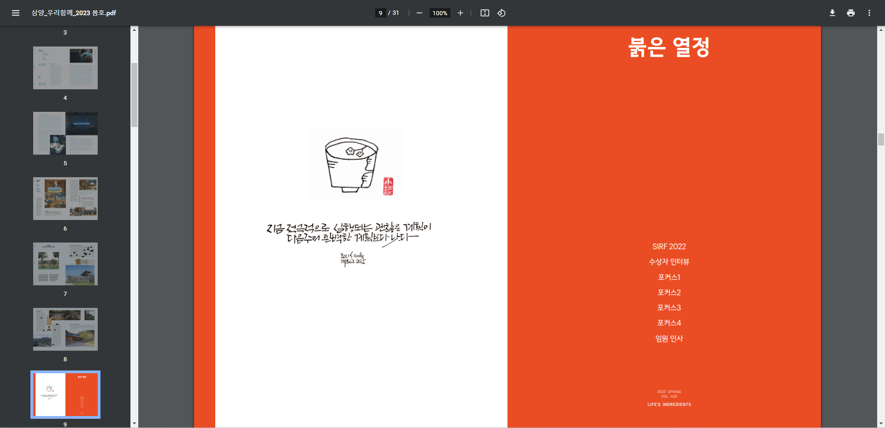Click the page number input field
The width and height of the screenshot is (885, 428).
(380, 13)
